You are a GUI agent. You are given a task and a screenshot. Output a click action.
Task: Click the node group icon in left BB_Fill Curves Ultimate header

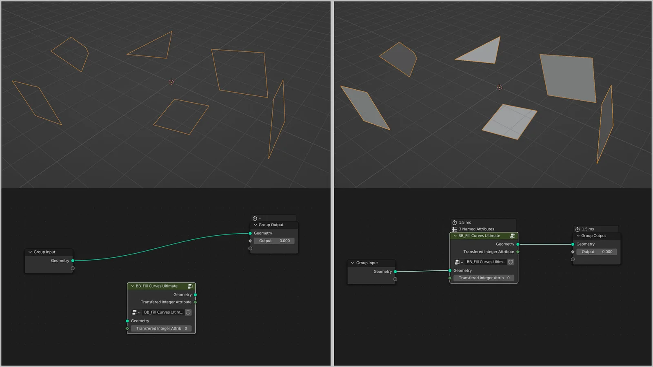(189, 286)
